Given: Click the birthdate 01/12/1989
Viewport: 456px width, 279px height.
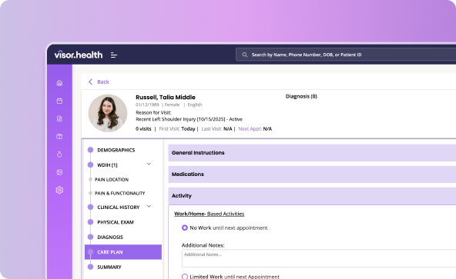Looking at the screenshot, I should click(147, 105).
